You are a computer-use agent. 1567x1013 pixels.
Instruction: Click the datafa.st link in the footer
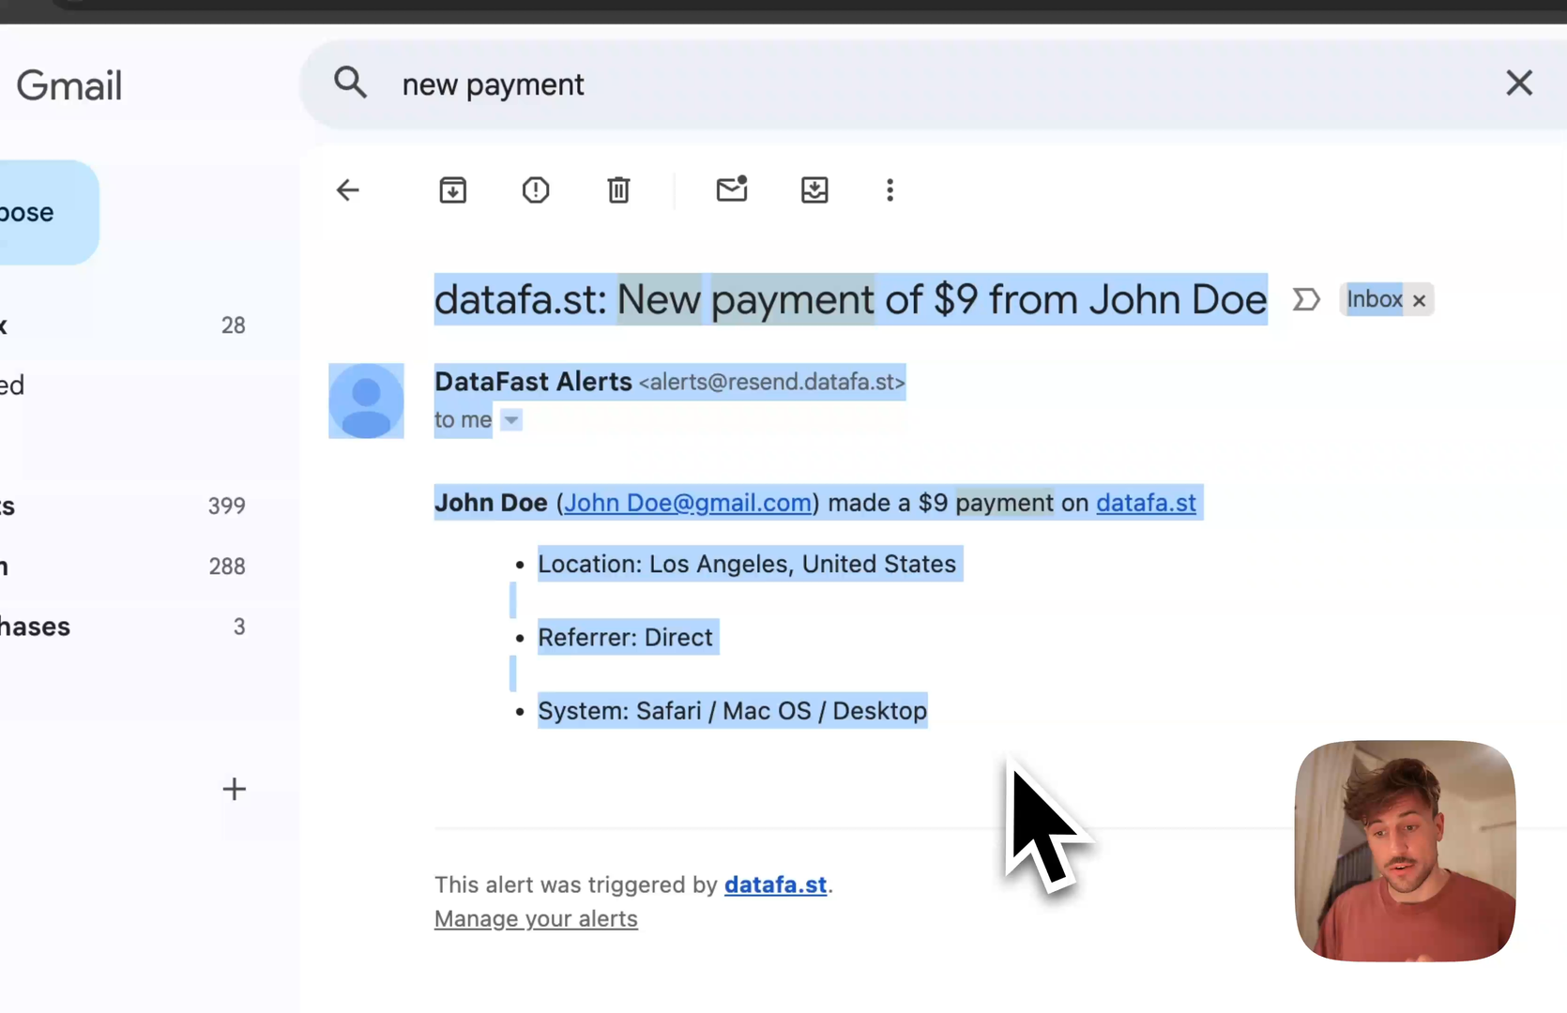pyautogui.click(x=775, y=884)
